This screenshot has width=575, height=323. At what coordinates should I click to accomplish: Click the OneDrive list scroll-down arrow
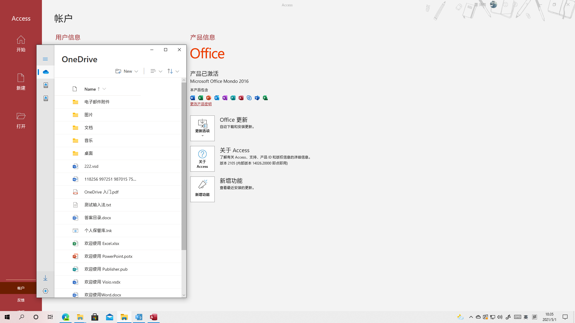click(x=184, y=295)
